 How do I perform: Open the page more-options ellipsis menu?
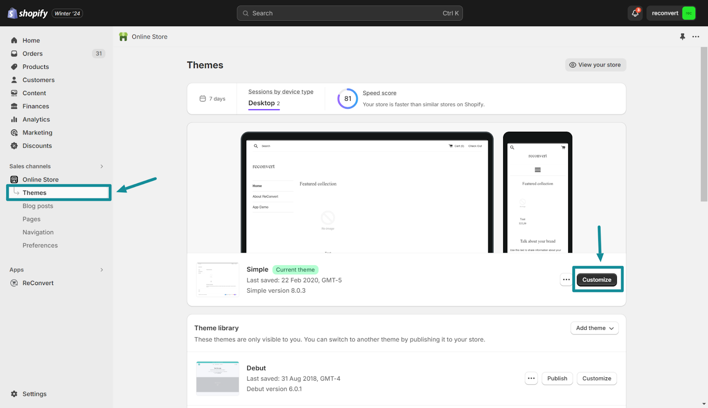pos(696,37)
